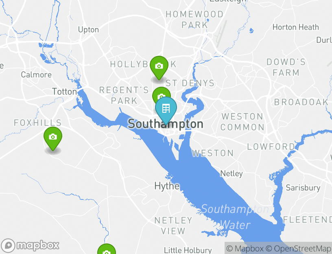Click the Little Holbury label
332x254 pixels.
pos(188,250)
